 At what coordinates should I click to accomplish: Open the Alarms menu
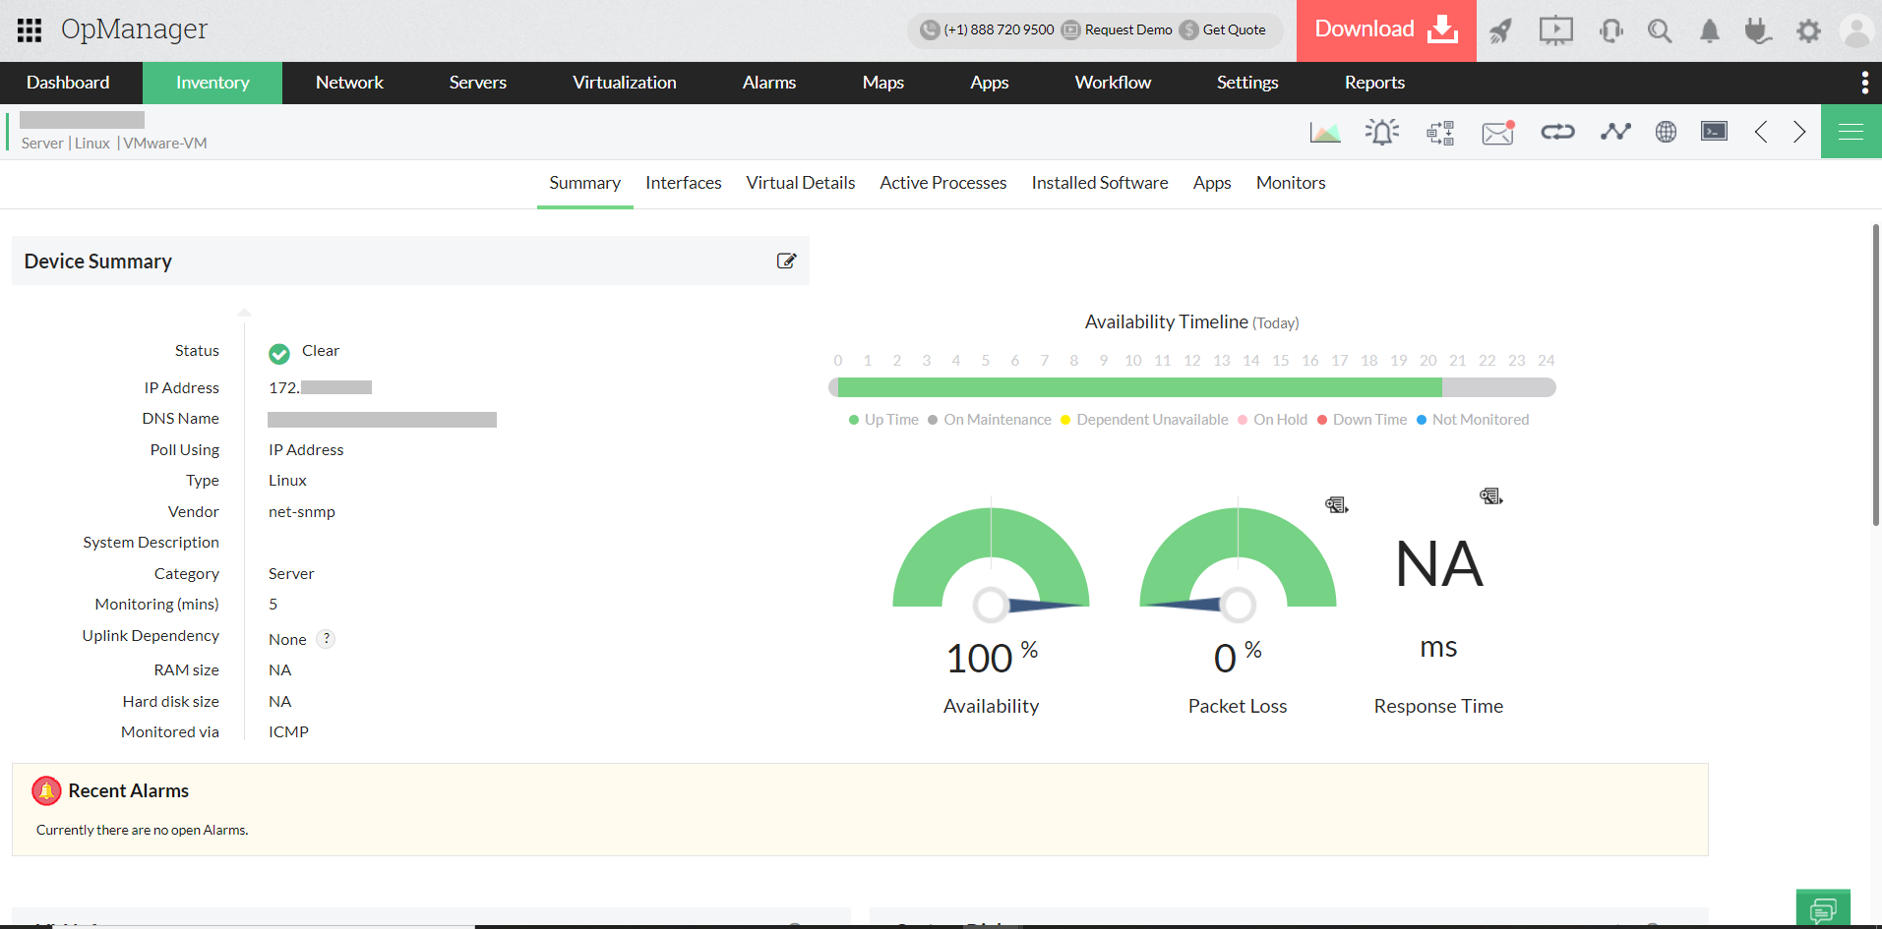coord(769,83)
